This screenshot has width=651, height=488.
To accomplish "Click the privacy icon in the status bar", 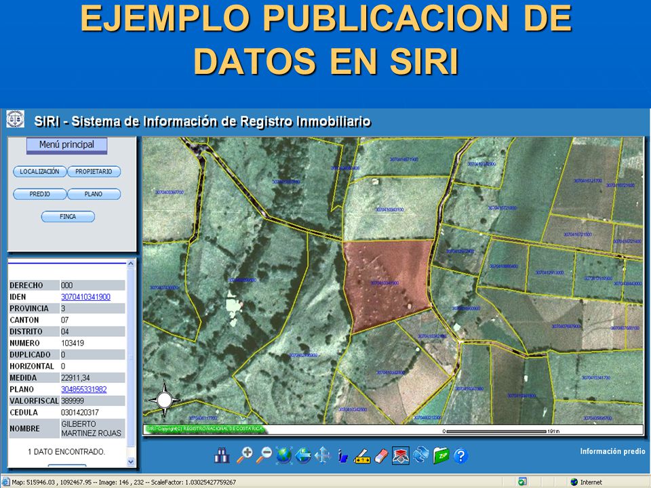I will point(522,482).
